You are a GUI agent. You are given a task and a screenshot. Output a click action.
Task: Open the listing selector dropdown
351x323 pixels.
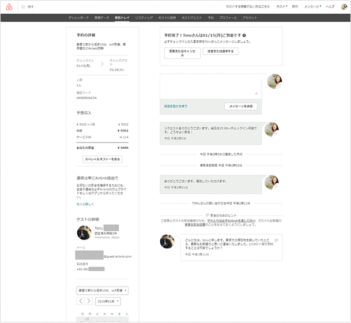pyautogui.click(x=102, y=290)
